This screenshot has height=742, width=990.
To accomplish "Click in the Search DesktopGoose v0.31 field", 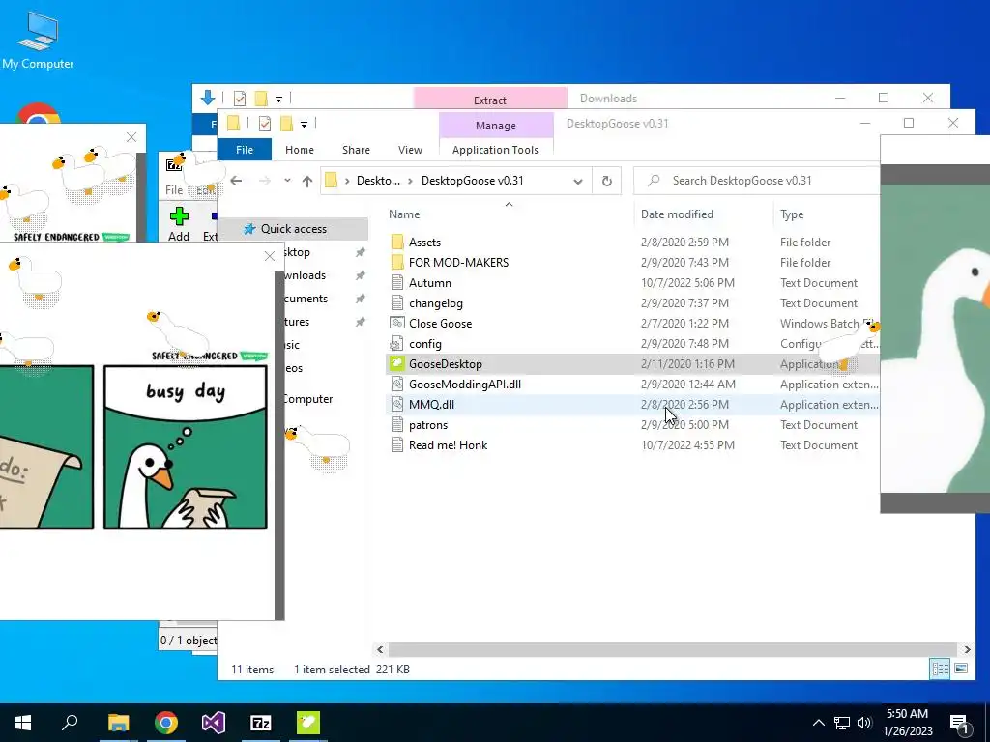I will [x=757, y=181].
